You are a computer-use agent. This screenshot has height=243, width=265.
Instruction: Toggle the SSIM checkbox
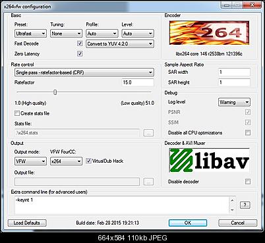coord(248,122)
